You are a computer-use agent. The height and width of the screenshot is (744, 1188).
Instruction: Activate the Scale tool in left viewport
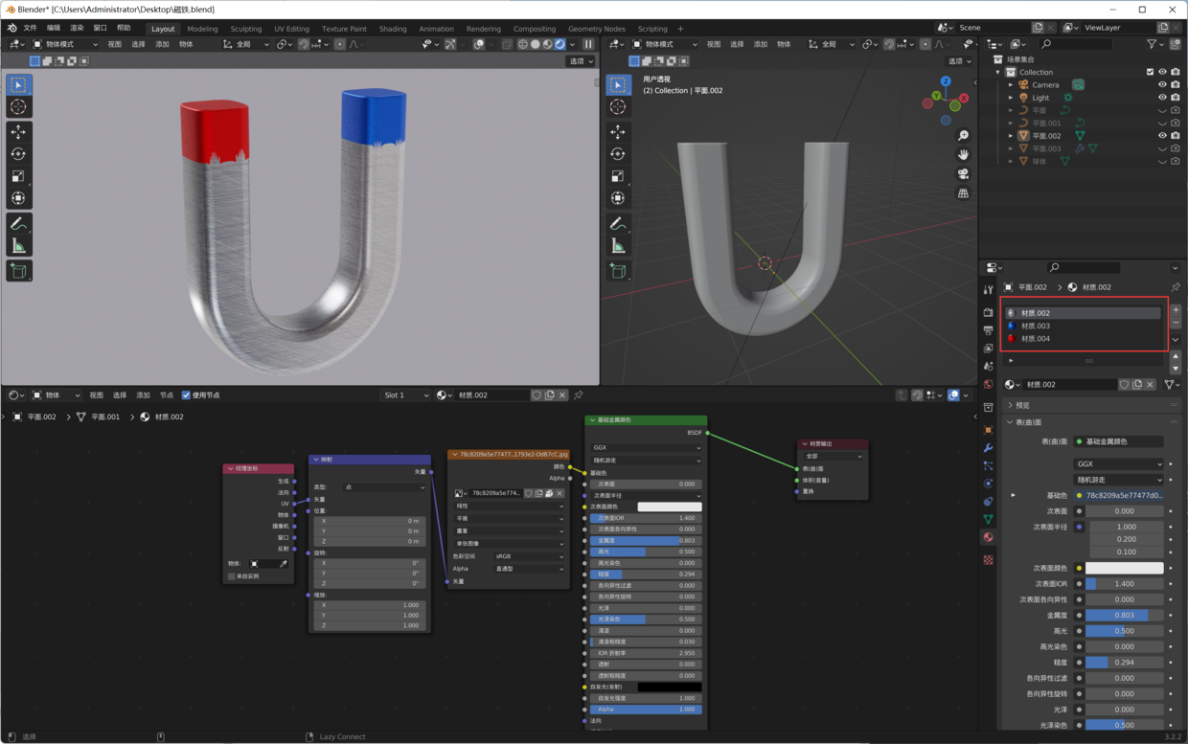point(18,176)
